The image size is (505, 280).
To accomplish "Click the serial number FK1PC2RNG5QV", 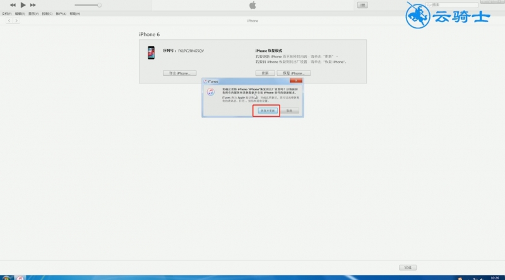I will click(191, 51).
